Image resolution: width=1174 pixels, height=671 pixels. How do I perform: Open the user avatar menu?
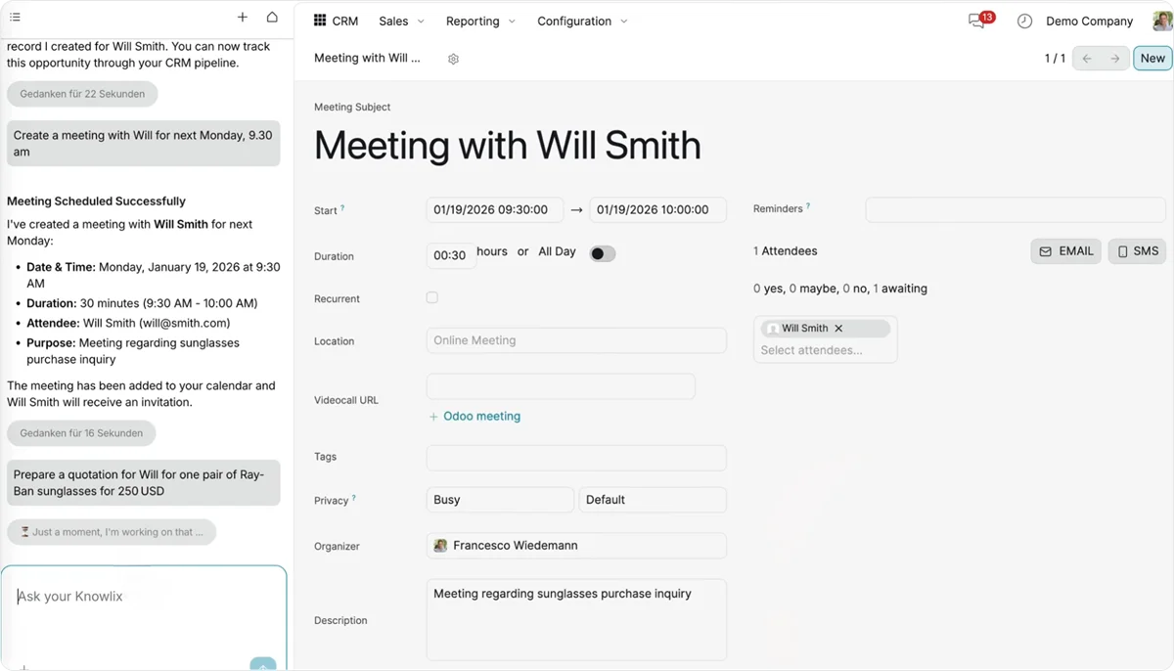tap(1162, 21)
